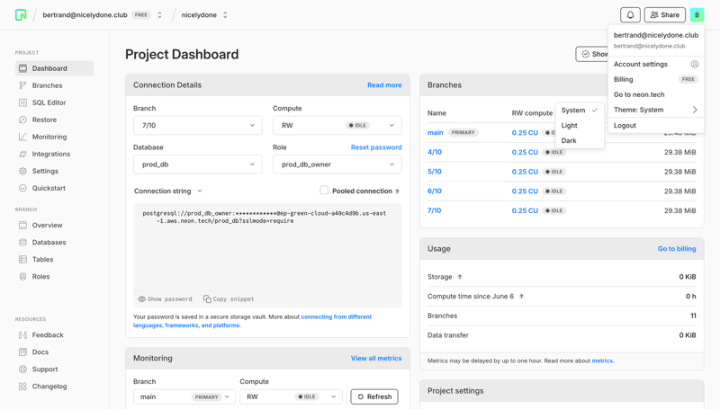Click the Monitoring chart icon
720x409 pixels.
point(22,137)
